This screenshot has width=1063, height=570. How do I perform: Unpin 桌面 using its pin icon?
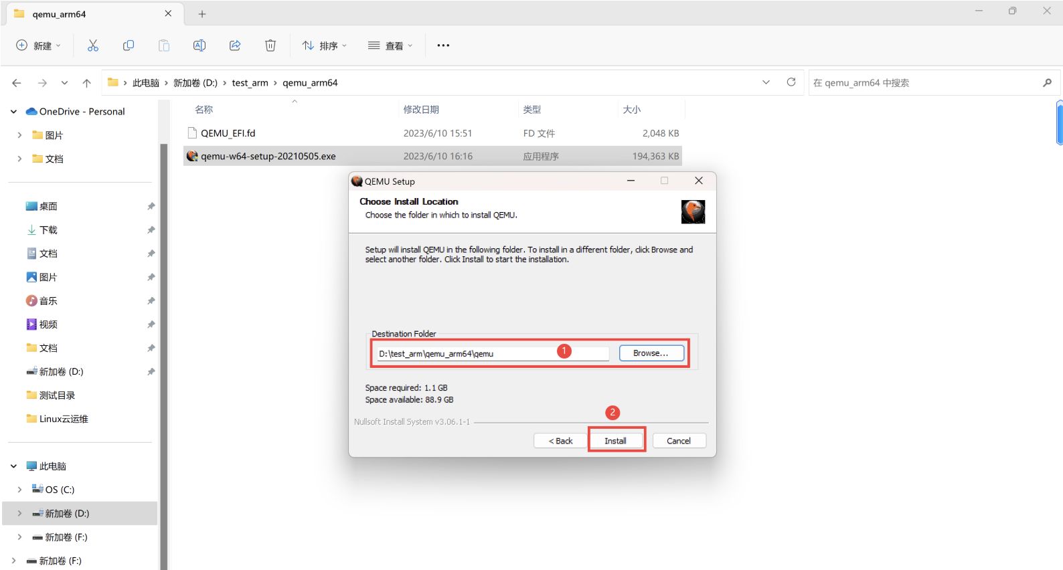point(151,207)
